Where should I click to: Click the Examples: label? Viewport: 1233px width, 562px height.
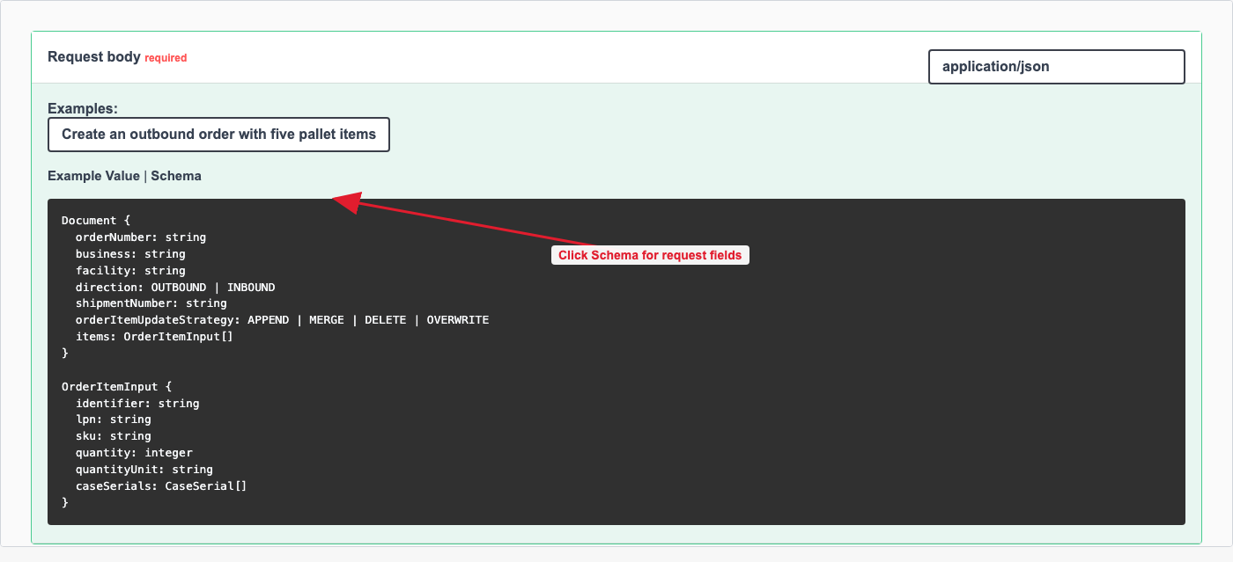tap(83, 108)
